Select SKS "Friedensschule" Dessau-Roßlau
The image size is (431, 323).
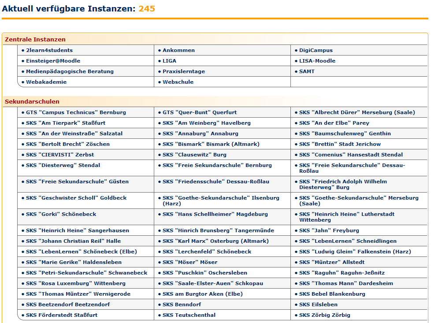[x=216, y=182]
